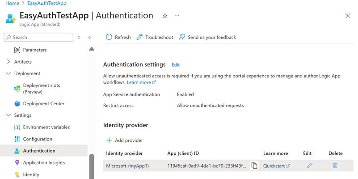Delete Microsoft identity provider trash icon
The width and height of the screenshot is (358, 179).
click(x=335, y=165)
